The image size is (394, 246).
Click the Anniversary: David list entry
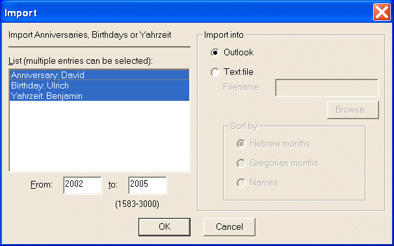pyautogui.click(x=99, y=75)
